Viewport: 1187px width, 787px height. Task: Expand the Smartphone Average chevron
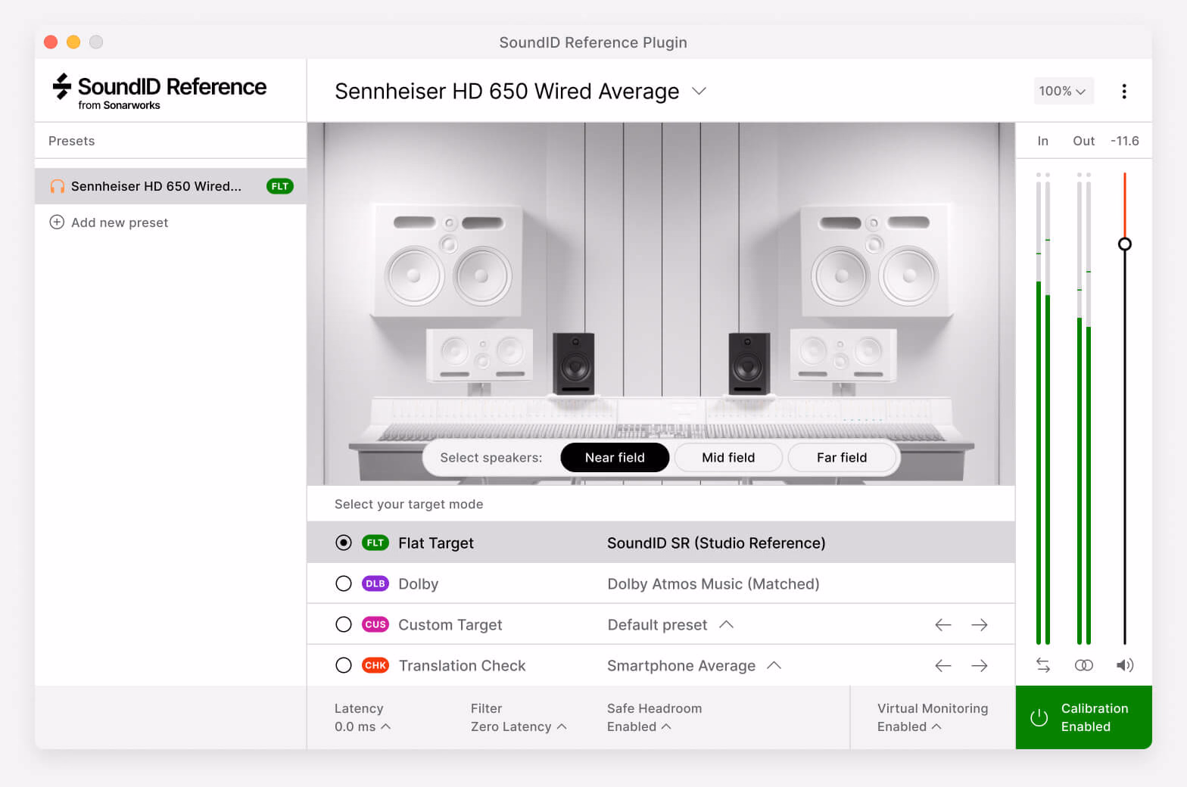coord(774,665)
